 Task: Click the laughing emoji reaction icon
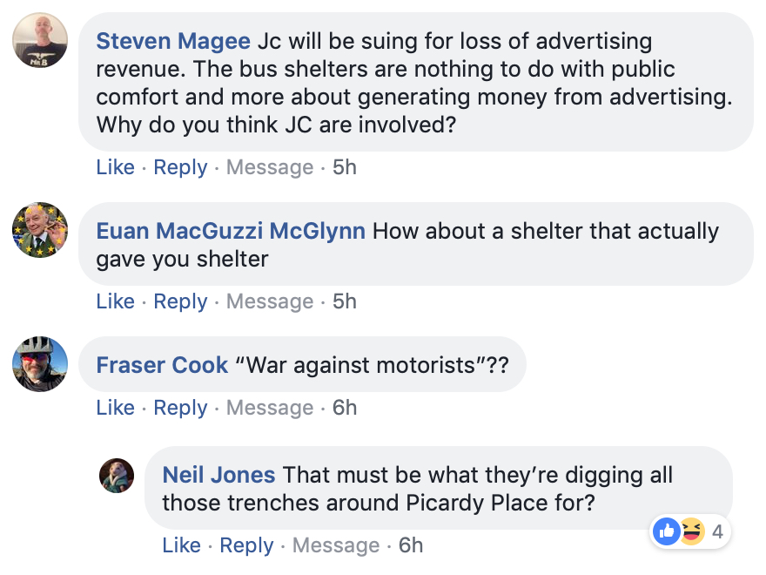691,531
